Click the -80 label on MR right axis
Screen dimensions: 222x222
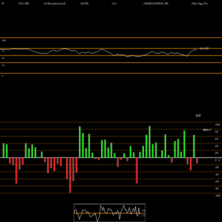click(x=217, y=189)
